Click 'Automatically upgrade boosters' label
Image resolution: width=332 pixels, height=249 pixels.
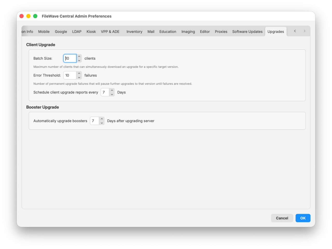(x=60, y=121)
